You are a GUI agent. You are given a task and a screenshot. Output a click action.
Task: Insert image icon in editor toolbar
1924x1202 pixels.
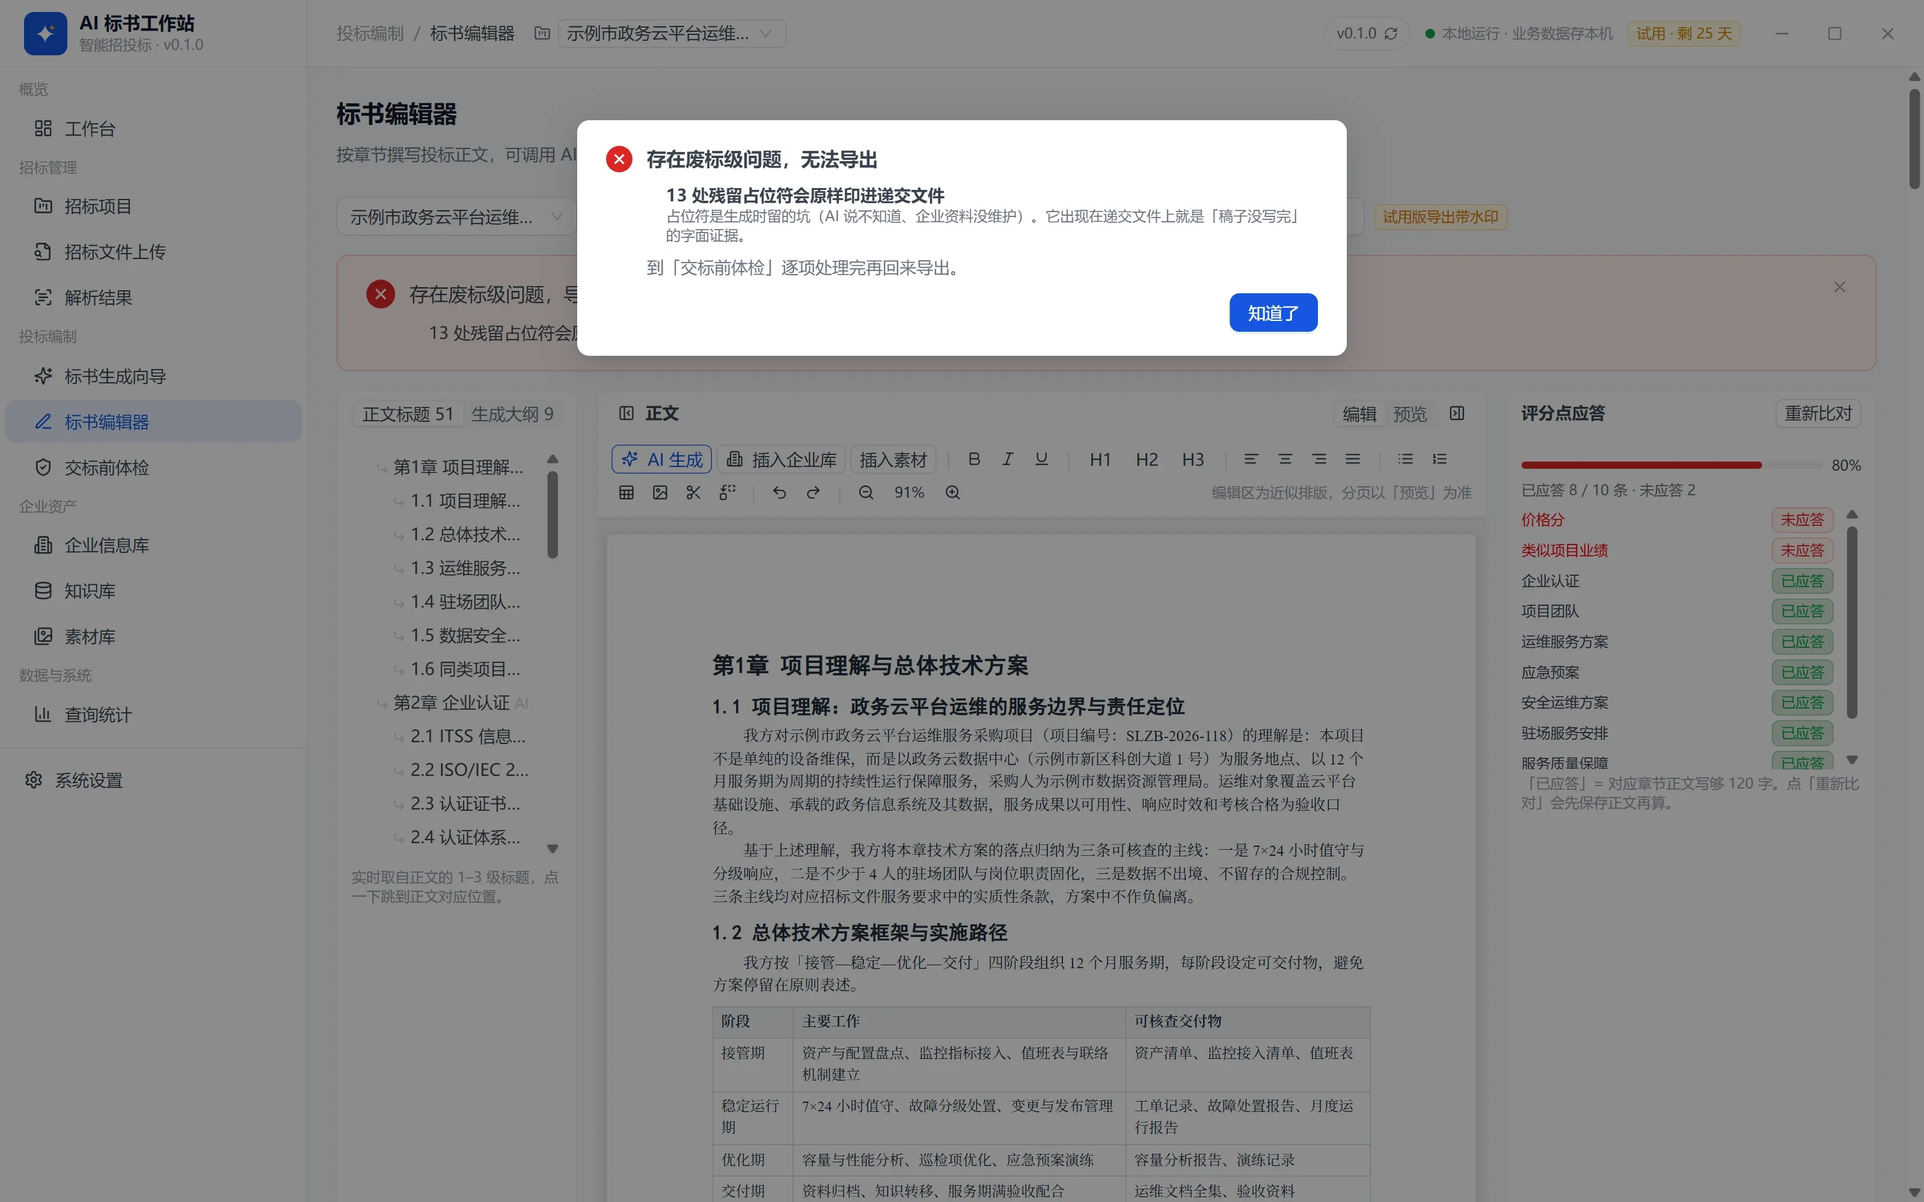point(660,492)
